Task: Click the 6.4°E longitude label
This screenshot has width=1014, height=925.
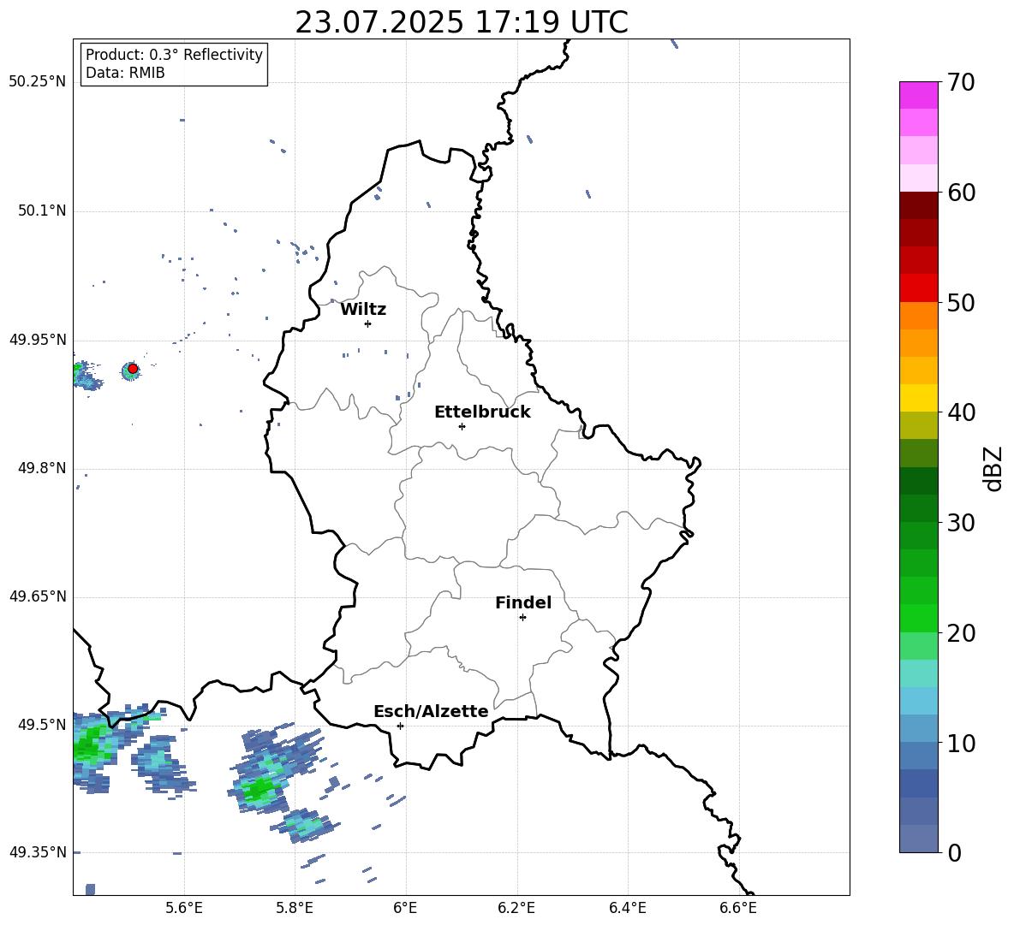Action: click(627, 908)
